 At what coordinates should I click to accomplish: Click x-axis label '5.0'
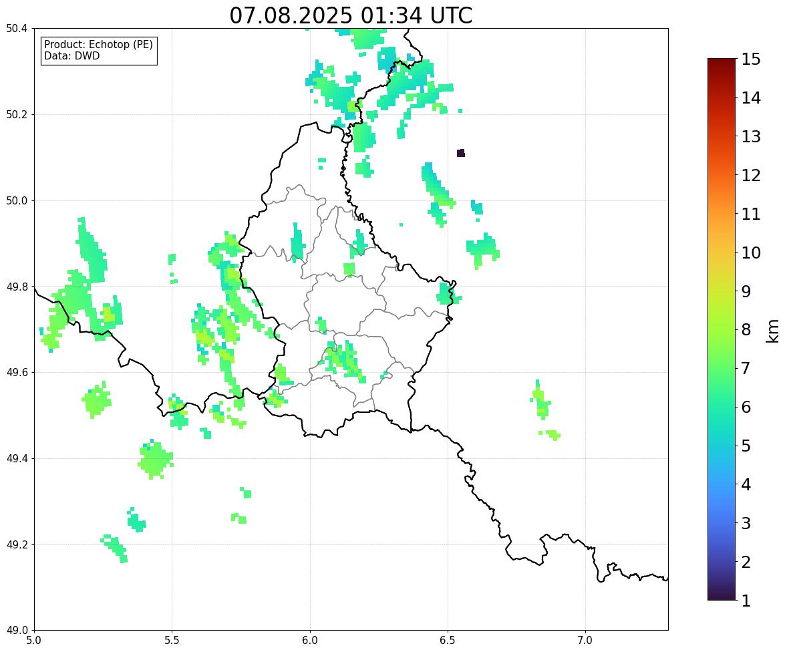point(34,641)
